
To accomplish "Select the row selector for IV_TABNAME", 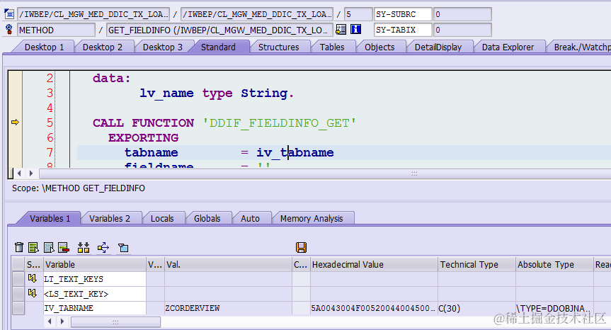I will tap(18, 308).
